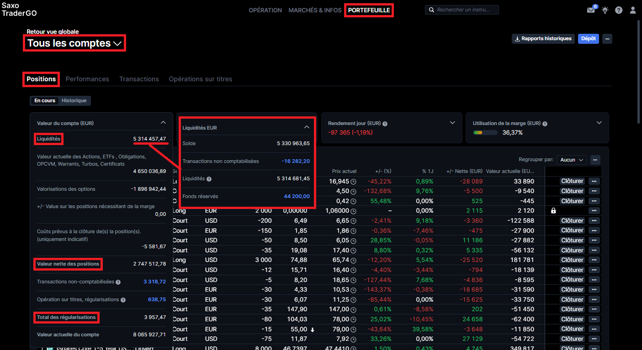Click the down arrow icon beside 55,00
This screenshot has width=642, height=350.
tap(313, 329)
